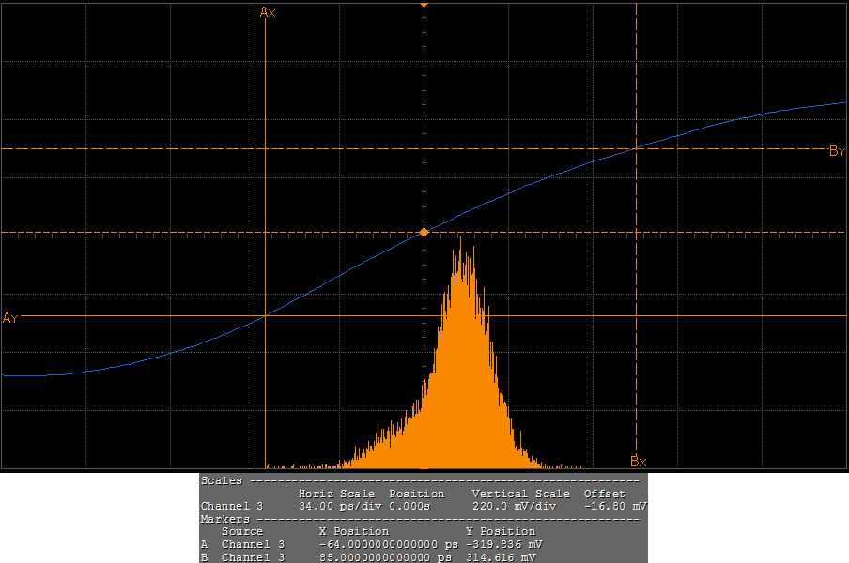Select the 220.0 mV/div vertical scale value
This screenshot has height=563, width=849.
(515, 506)
